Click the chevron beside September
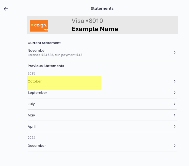This screenshot has height=166, width=189. [175, 93]
